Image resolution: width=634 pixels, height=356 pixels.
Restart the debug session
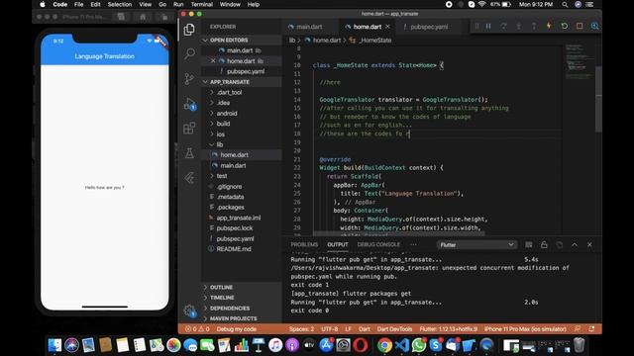point(564,26)
